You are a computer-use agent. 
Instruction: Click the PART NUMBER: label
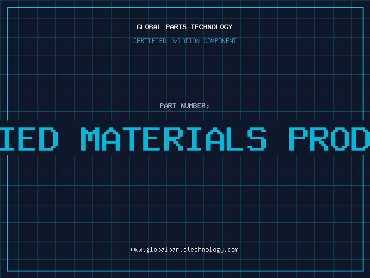(185, 106)
